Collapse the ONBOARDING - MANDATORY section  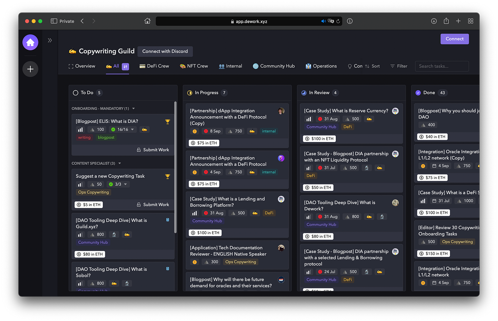(133, 109)
